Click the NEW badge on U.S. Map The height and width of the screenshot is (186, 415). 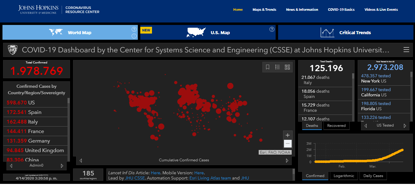pyautogui.click(x=146, y=30)
